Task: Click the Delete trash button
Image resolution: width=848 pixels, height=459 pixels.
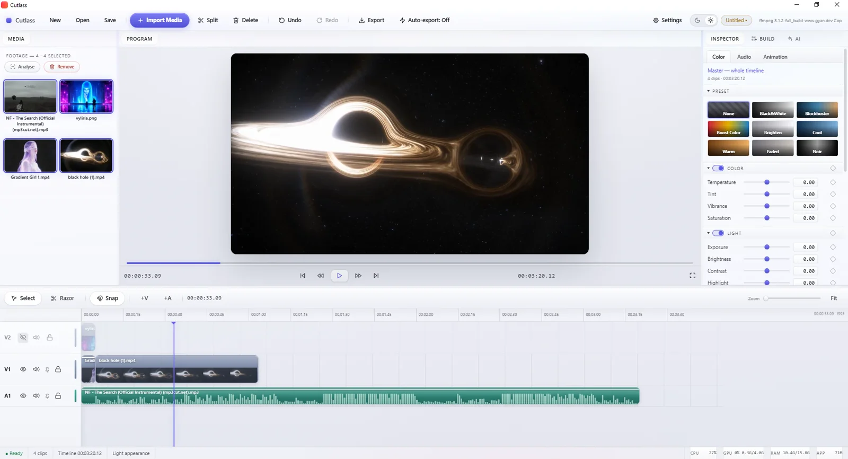Action: click(245, 20)
